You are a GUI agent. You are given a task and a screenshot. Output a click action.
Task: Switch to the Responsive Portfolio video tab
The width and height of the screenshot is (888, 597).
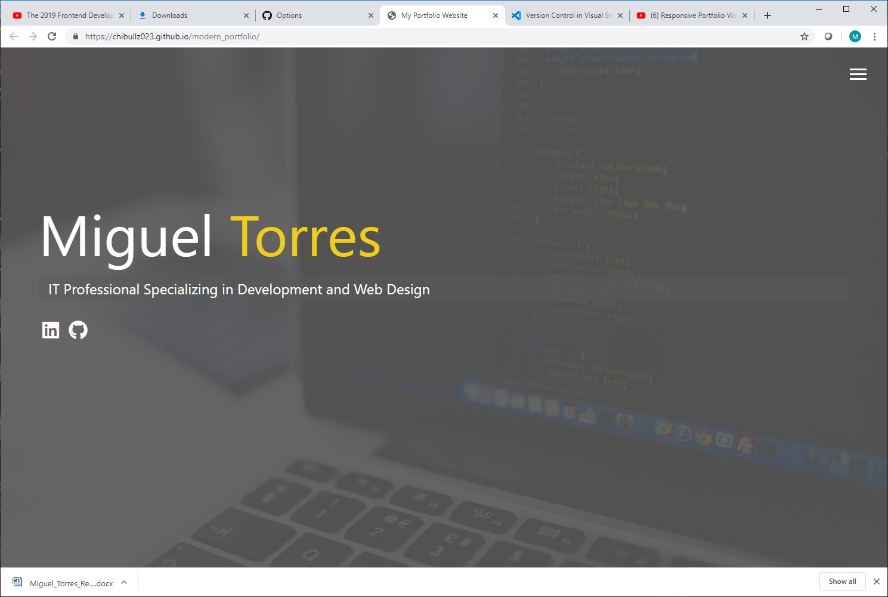click(686, 15)
